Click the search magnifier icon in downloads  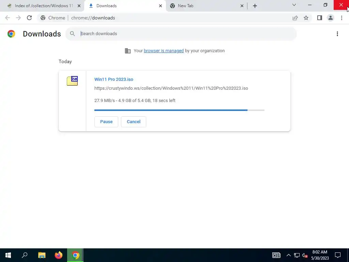tap(72, 34)
